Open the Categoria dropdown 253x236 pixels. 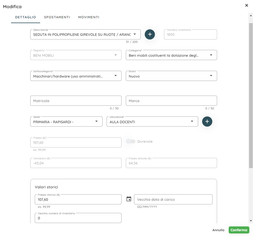pos(211,55)
